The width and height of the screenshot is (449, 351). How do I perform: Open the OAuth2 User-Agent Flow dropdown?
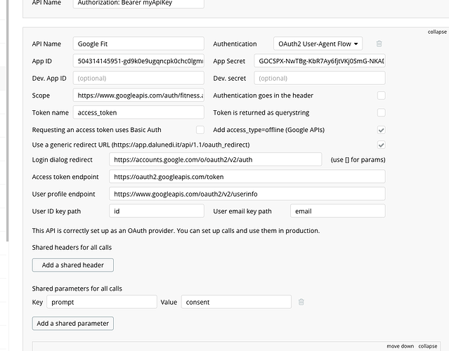point(318,44)
